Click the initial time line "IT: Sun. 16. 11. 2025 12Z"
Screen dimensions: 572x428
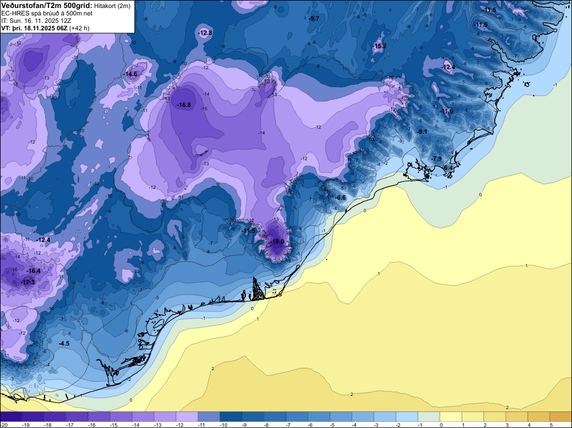coord(36,21)
